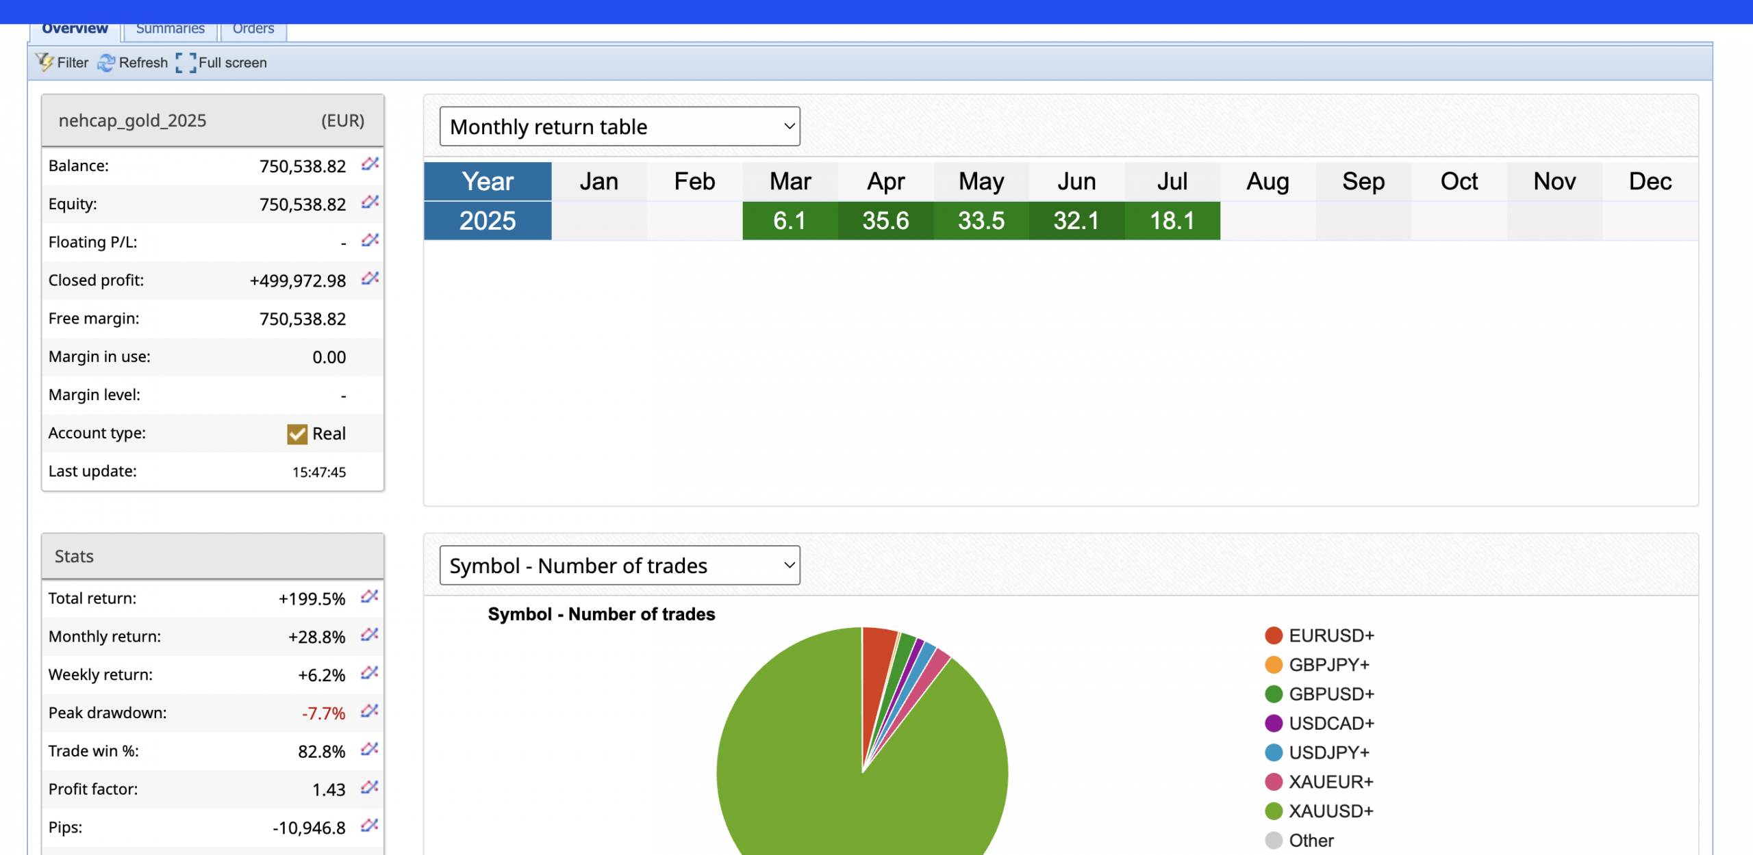Click chart icon next to Closed profit
Viewport: 1753px width, 855px height.
370,279
